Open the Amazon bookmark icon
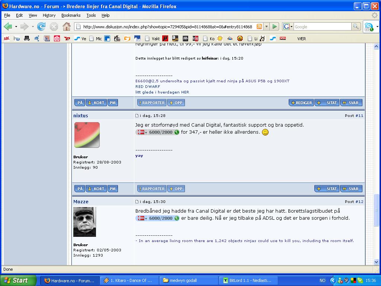 [x=175, y=38]
